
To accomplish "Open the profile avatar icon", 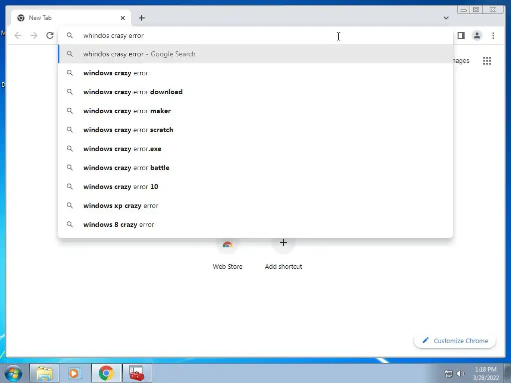I will tap(477, 35).
